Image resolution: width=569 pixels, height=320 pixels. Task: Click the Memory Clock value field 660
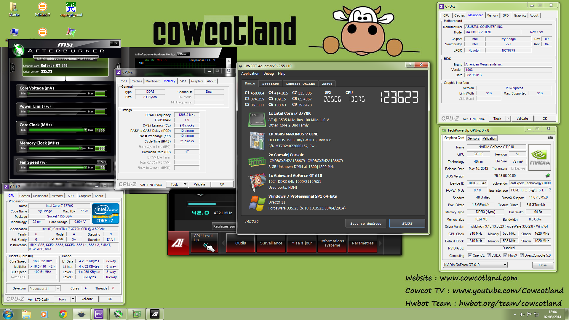(x=100, y=148)
